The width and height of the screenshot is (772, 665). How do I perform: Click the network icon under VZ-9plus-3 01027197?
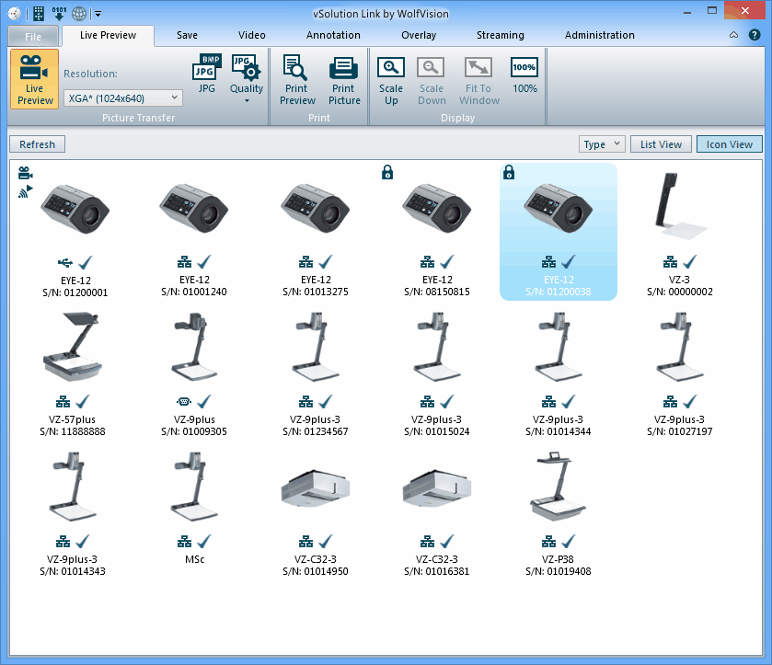click(x=670, y=402)
